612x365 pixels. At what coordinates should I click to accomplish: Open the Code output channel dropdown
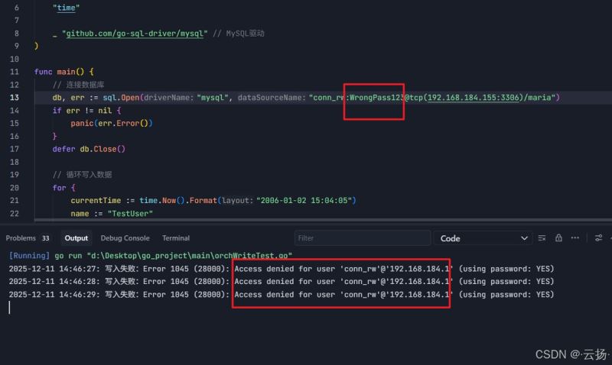pos(483,238)
